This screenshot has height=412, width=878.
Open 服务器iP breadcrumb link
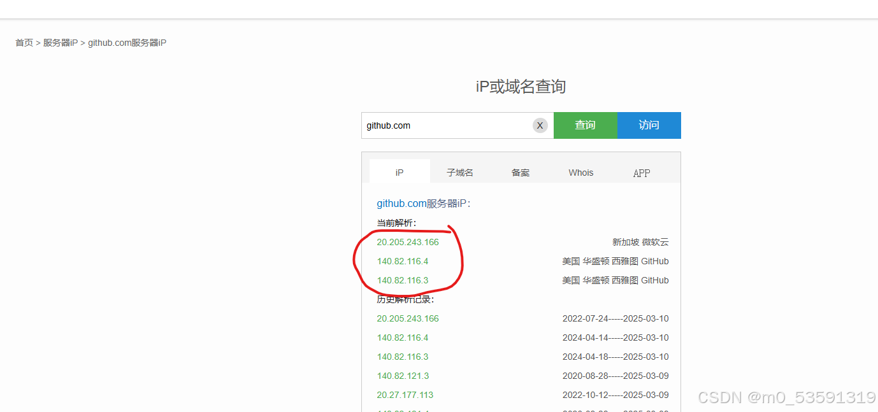61,43
